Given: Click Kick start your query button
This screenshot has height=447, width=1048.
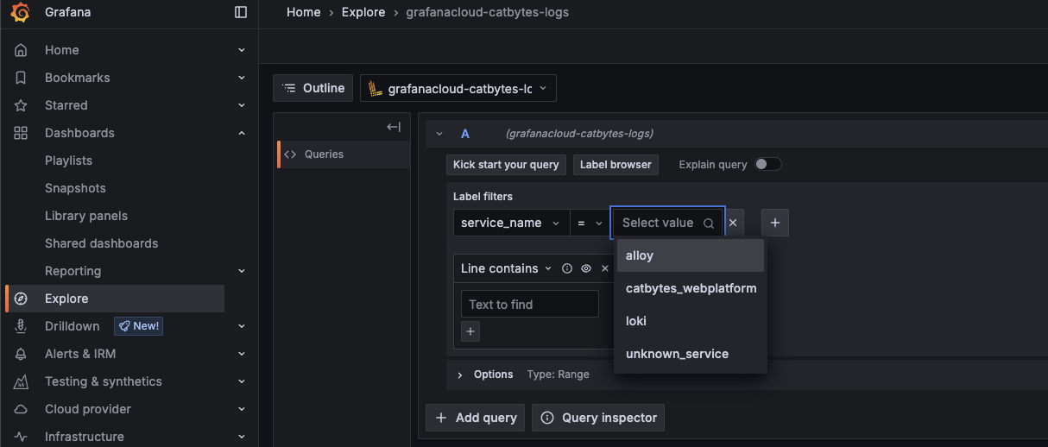Looking at the screenshot, I should coord(507,165).
